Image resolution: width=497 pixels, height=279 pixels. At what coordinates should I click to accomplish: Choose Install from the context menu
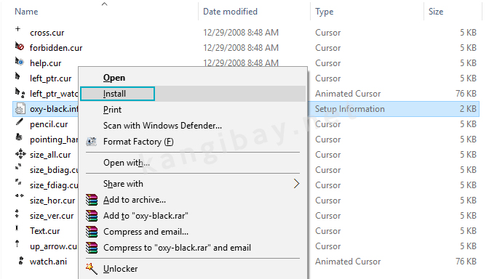coord(114,94)
